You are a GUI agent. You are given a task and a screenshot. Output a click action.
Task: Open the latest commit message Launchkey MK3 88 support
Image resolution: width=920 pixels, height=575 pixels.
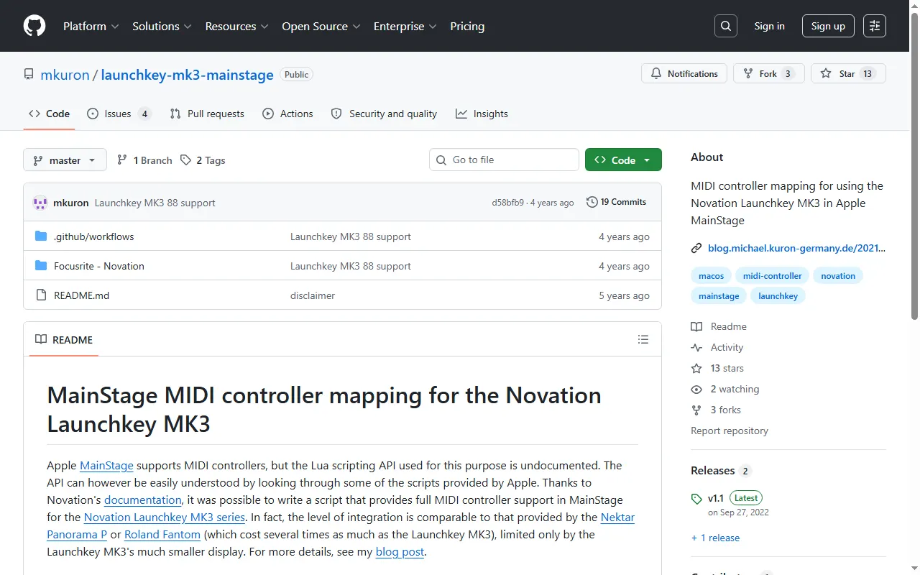click(155, 203)
